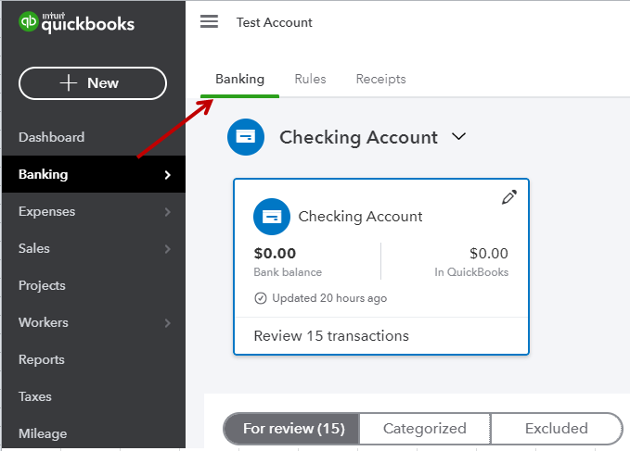This screenshot has width=630, height=451.
Task: Open Reports in the sidebar
Action: click(x=93, y=359)
